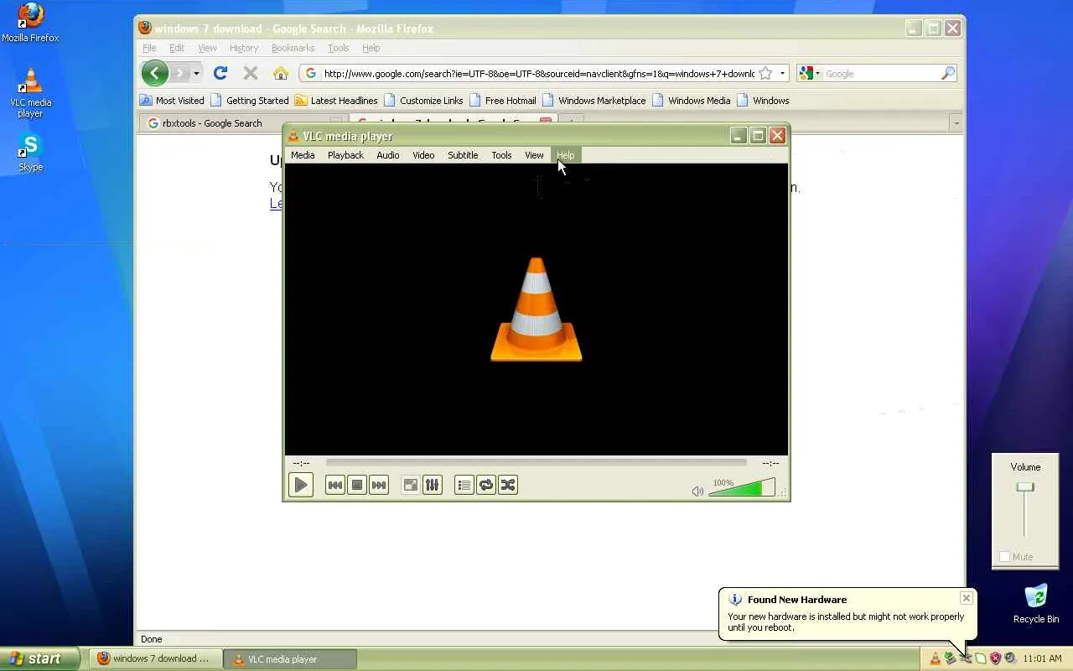Open Free Hotmail bookmark
Screen dimensions: 1073x671
tap(503, 101)
